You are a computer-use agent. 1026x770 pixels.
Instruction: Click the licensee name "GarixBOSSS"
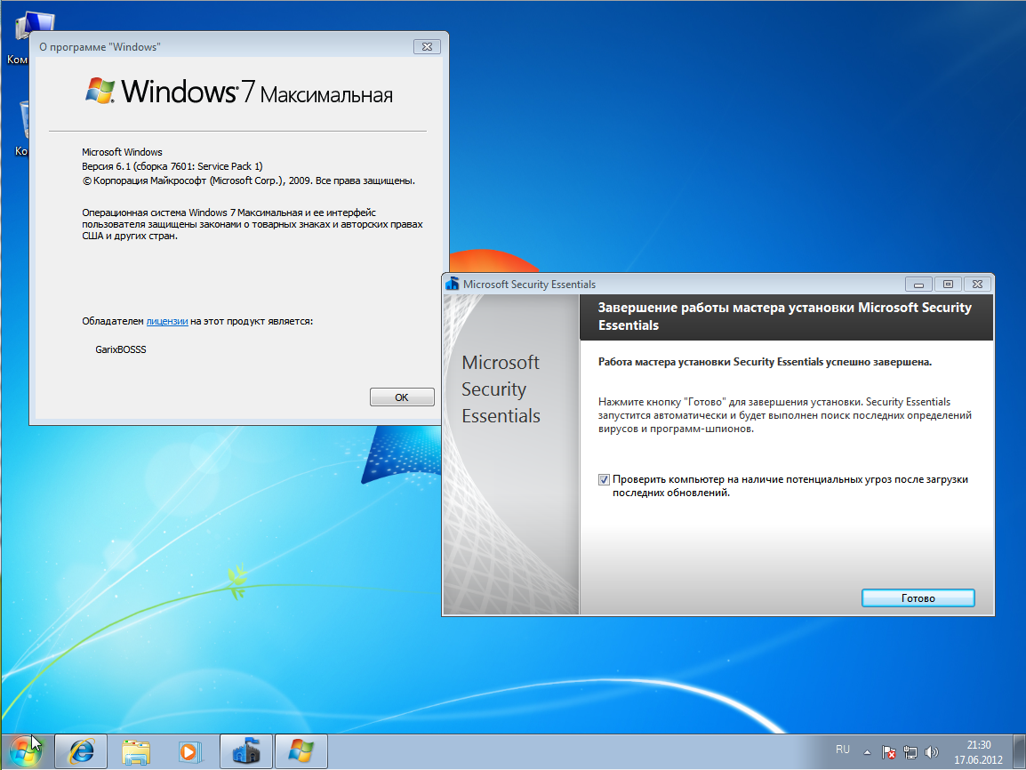pos(121,349)
